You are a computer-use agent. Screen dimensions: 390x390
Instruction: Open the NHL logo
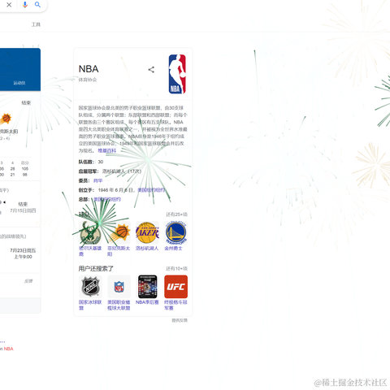[90, 287]
